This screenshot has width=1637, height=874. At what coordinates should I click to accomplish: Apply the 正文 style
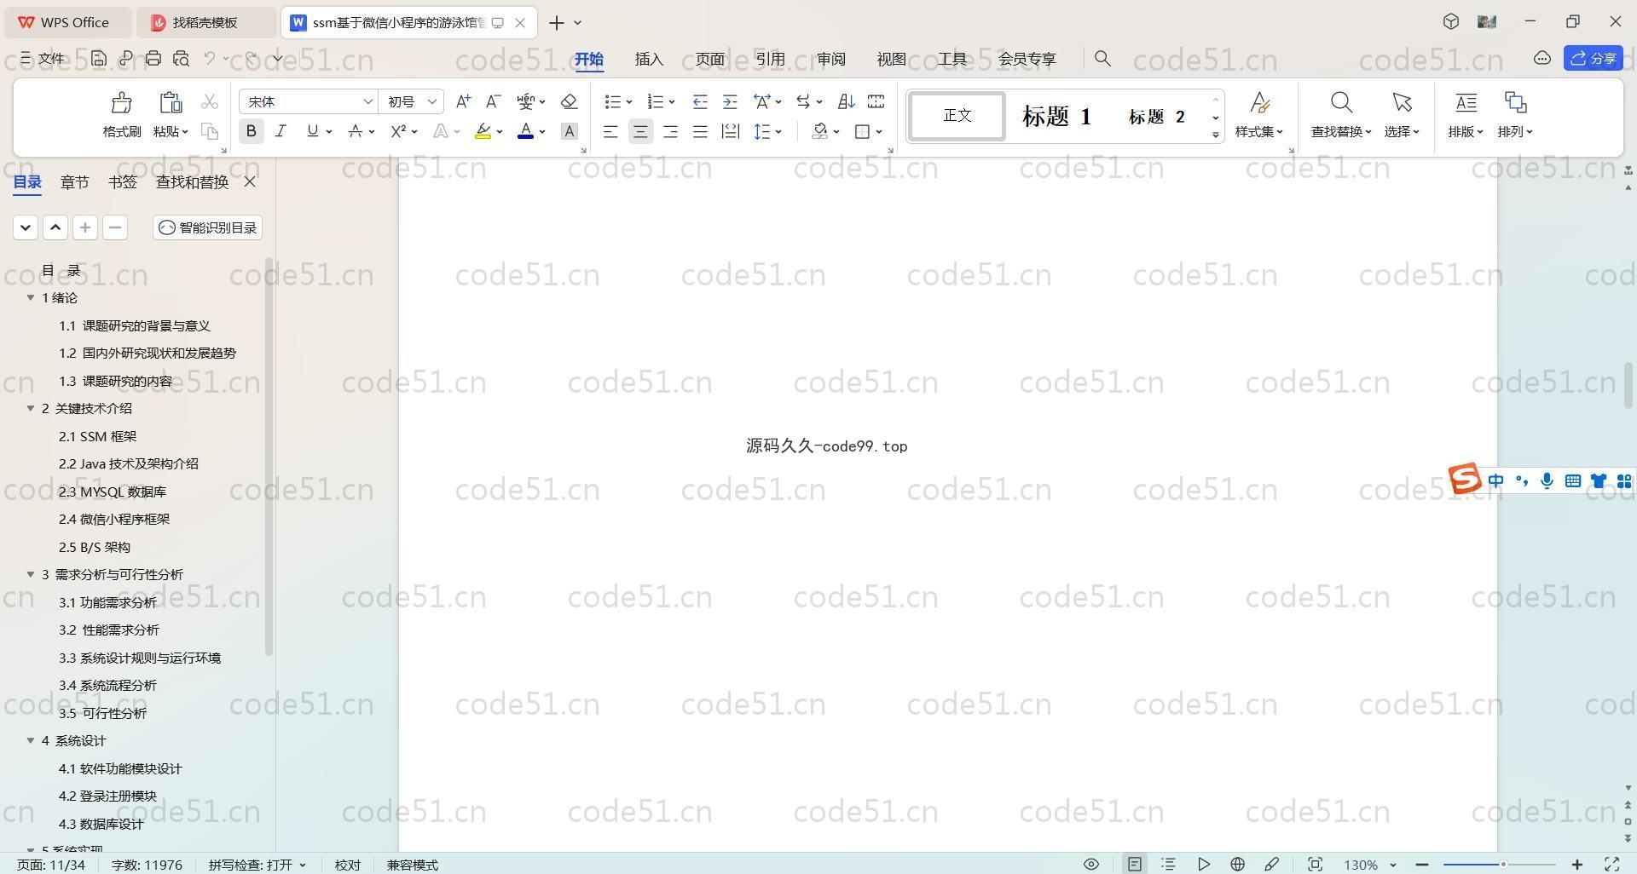click(x=957, y=116)
